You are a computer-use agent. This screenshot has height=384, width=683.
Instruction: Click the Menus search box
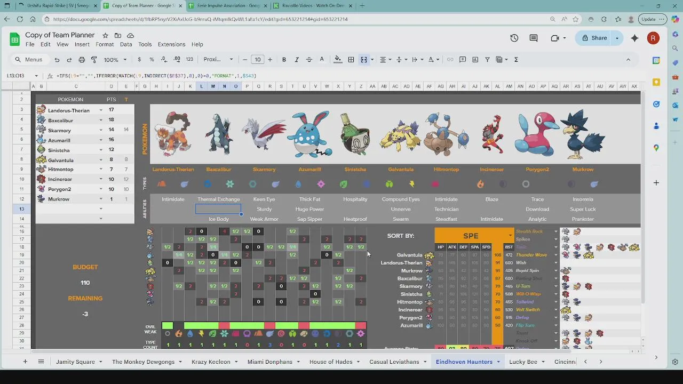click(x=29, y=60)
